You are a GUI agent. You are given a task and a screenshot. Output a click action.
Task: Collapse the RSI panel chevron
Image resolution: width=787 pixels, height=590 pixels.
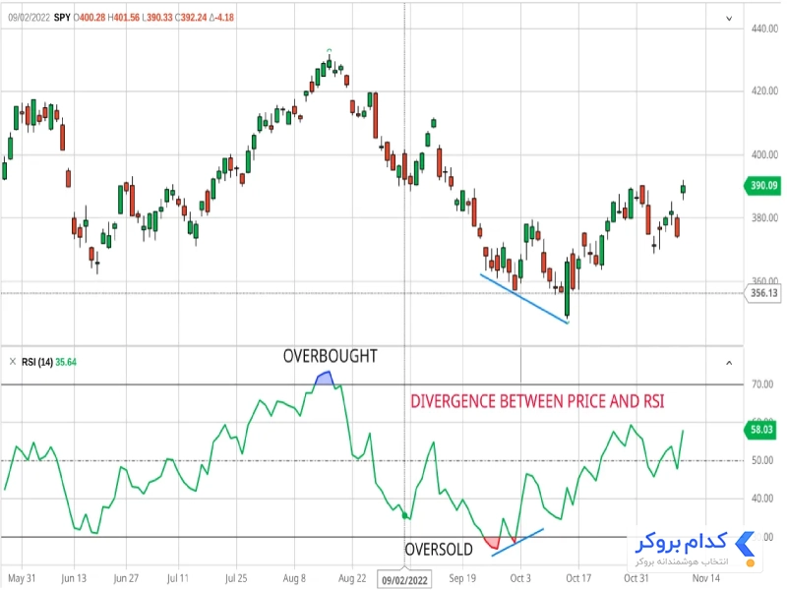point(729,363)
